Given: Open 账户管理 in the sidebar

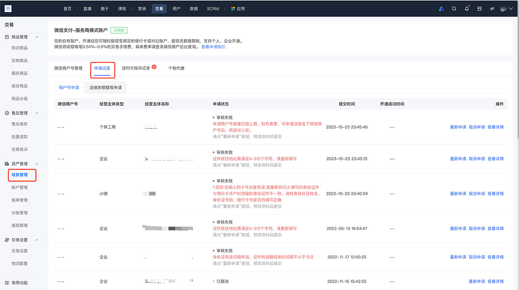Looking at the screenshot, I should [x=19, y=187].
